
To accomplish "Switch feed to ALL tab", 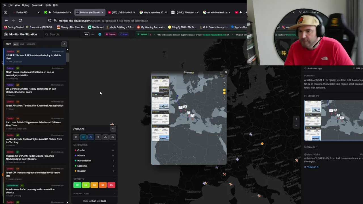I will pyautogui.click(x=16, y=44).
